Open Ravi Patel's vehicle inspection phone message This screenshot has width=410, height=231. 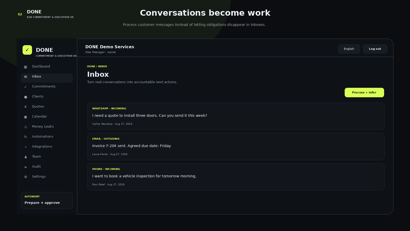[236, 177]
